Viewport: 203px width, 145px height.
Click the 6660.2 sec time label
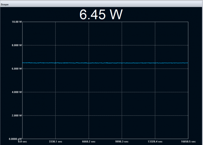point(89,142)
